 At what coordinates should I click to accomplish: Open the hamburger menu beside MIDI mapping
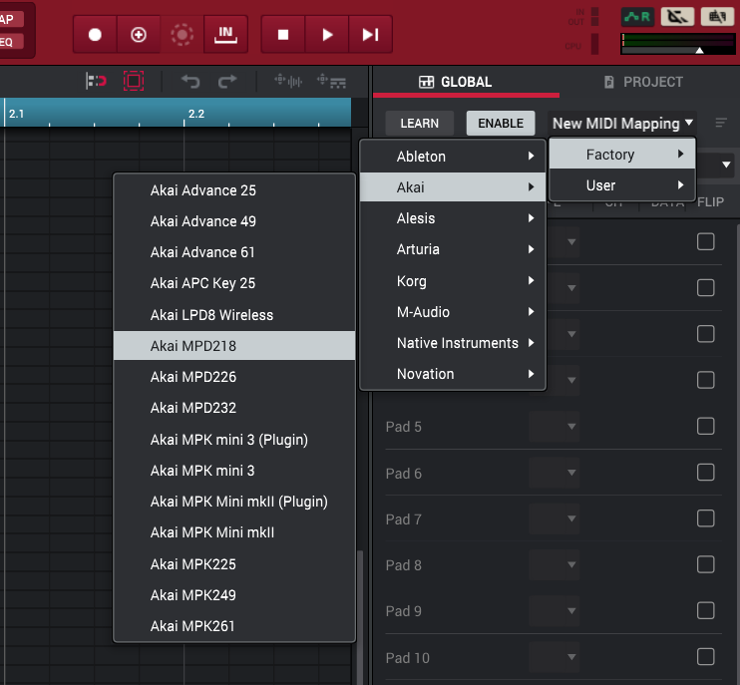(721, 123)
